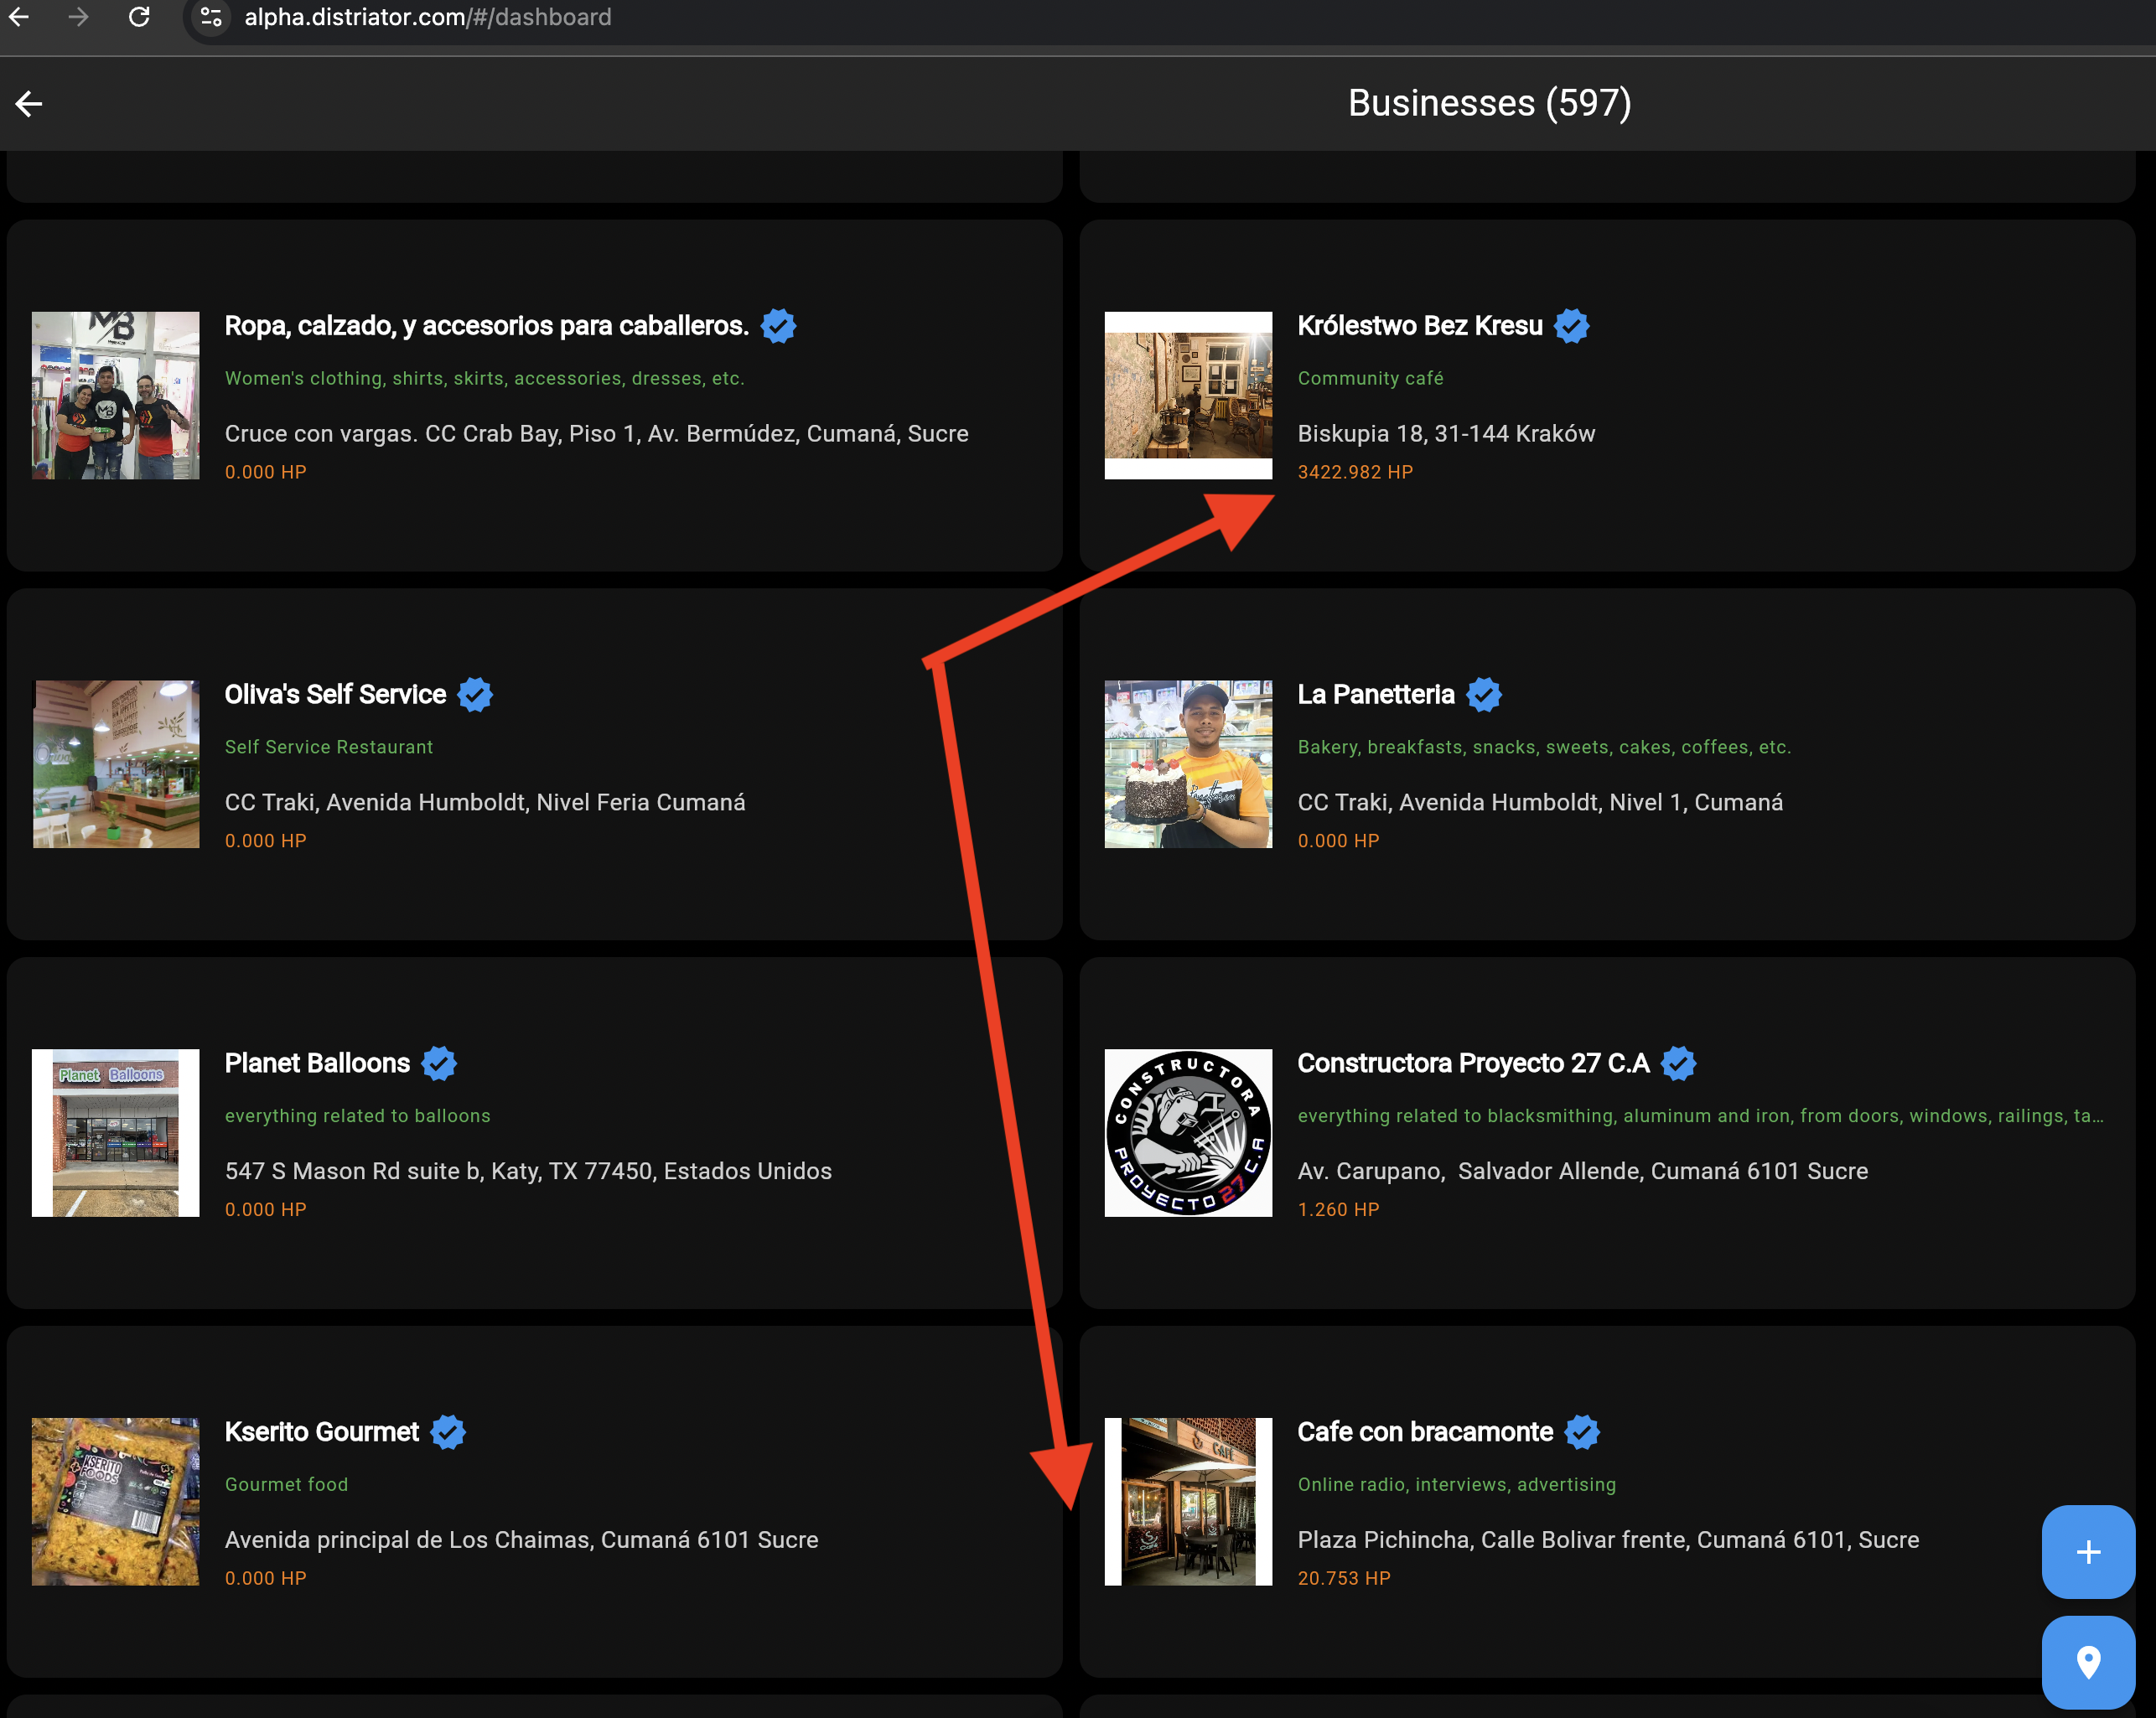The height and width of the screenshot is (1718, 2156).
Task: Open Cafe con bracamonte terrace photo
Action: click(x=1188, y=1501)
